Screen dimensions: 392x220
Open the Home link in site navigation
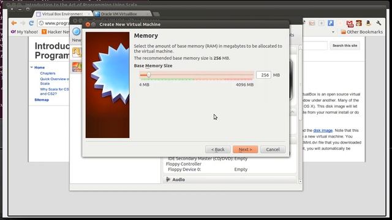(39, 67)
